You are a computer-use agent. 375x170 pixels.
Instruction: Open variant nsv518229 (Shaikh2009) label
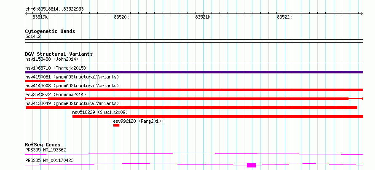(x=100, y=112)
